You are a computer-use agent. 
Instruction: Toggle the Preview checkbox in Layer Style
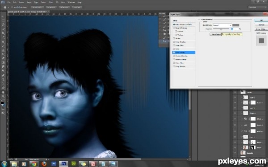tap(258, 33)
